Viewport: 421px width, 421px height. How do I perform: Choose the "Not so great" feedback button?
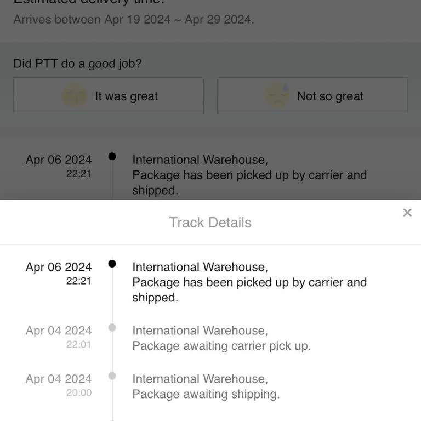[x=312, y=96]
